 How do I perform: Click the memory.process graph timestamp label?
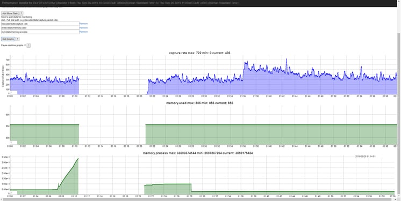coord(365,157)
